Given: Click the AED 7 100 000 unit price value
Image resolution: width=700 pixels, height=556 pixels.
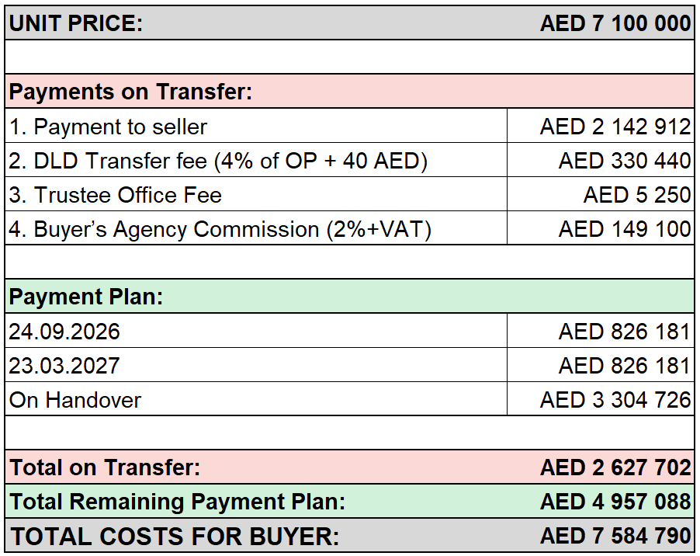Looking at the screenshot, I should 615,23.
